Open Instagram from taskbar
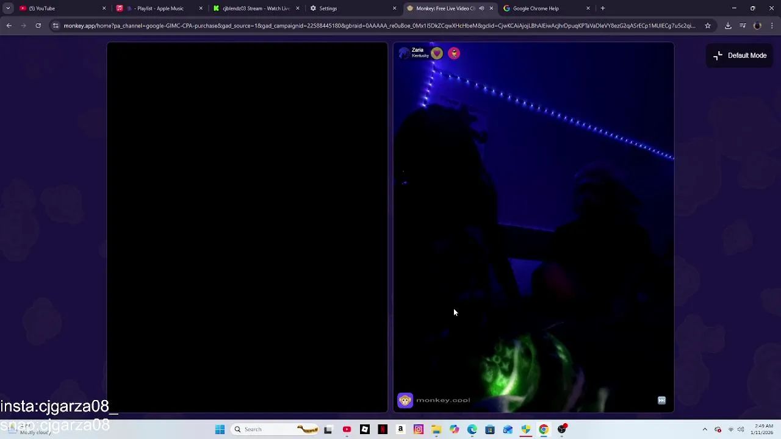Screen dimensions: 781x439 [419, 429]
